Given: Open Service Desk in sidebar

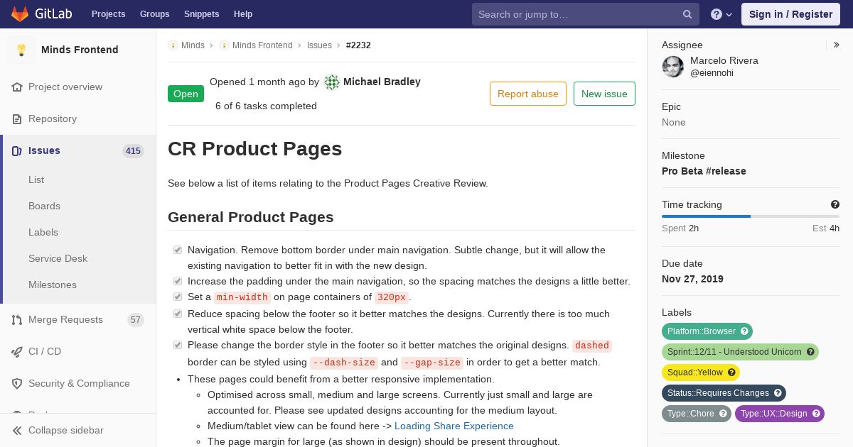Looking at the screenshot, I should [58, 258].
